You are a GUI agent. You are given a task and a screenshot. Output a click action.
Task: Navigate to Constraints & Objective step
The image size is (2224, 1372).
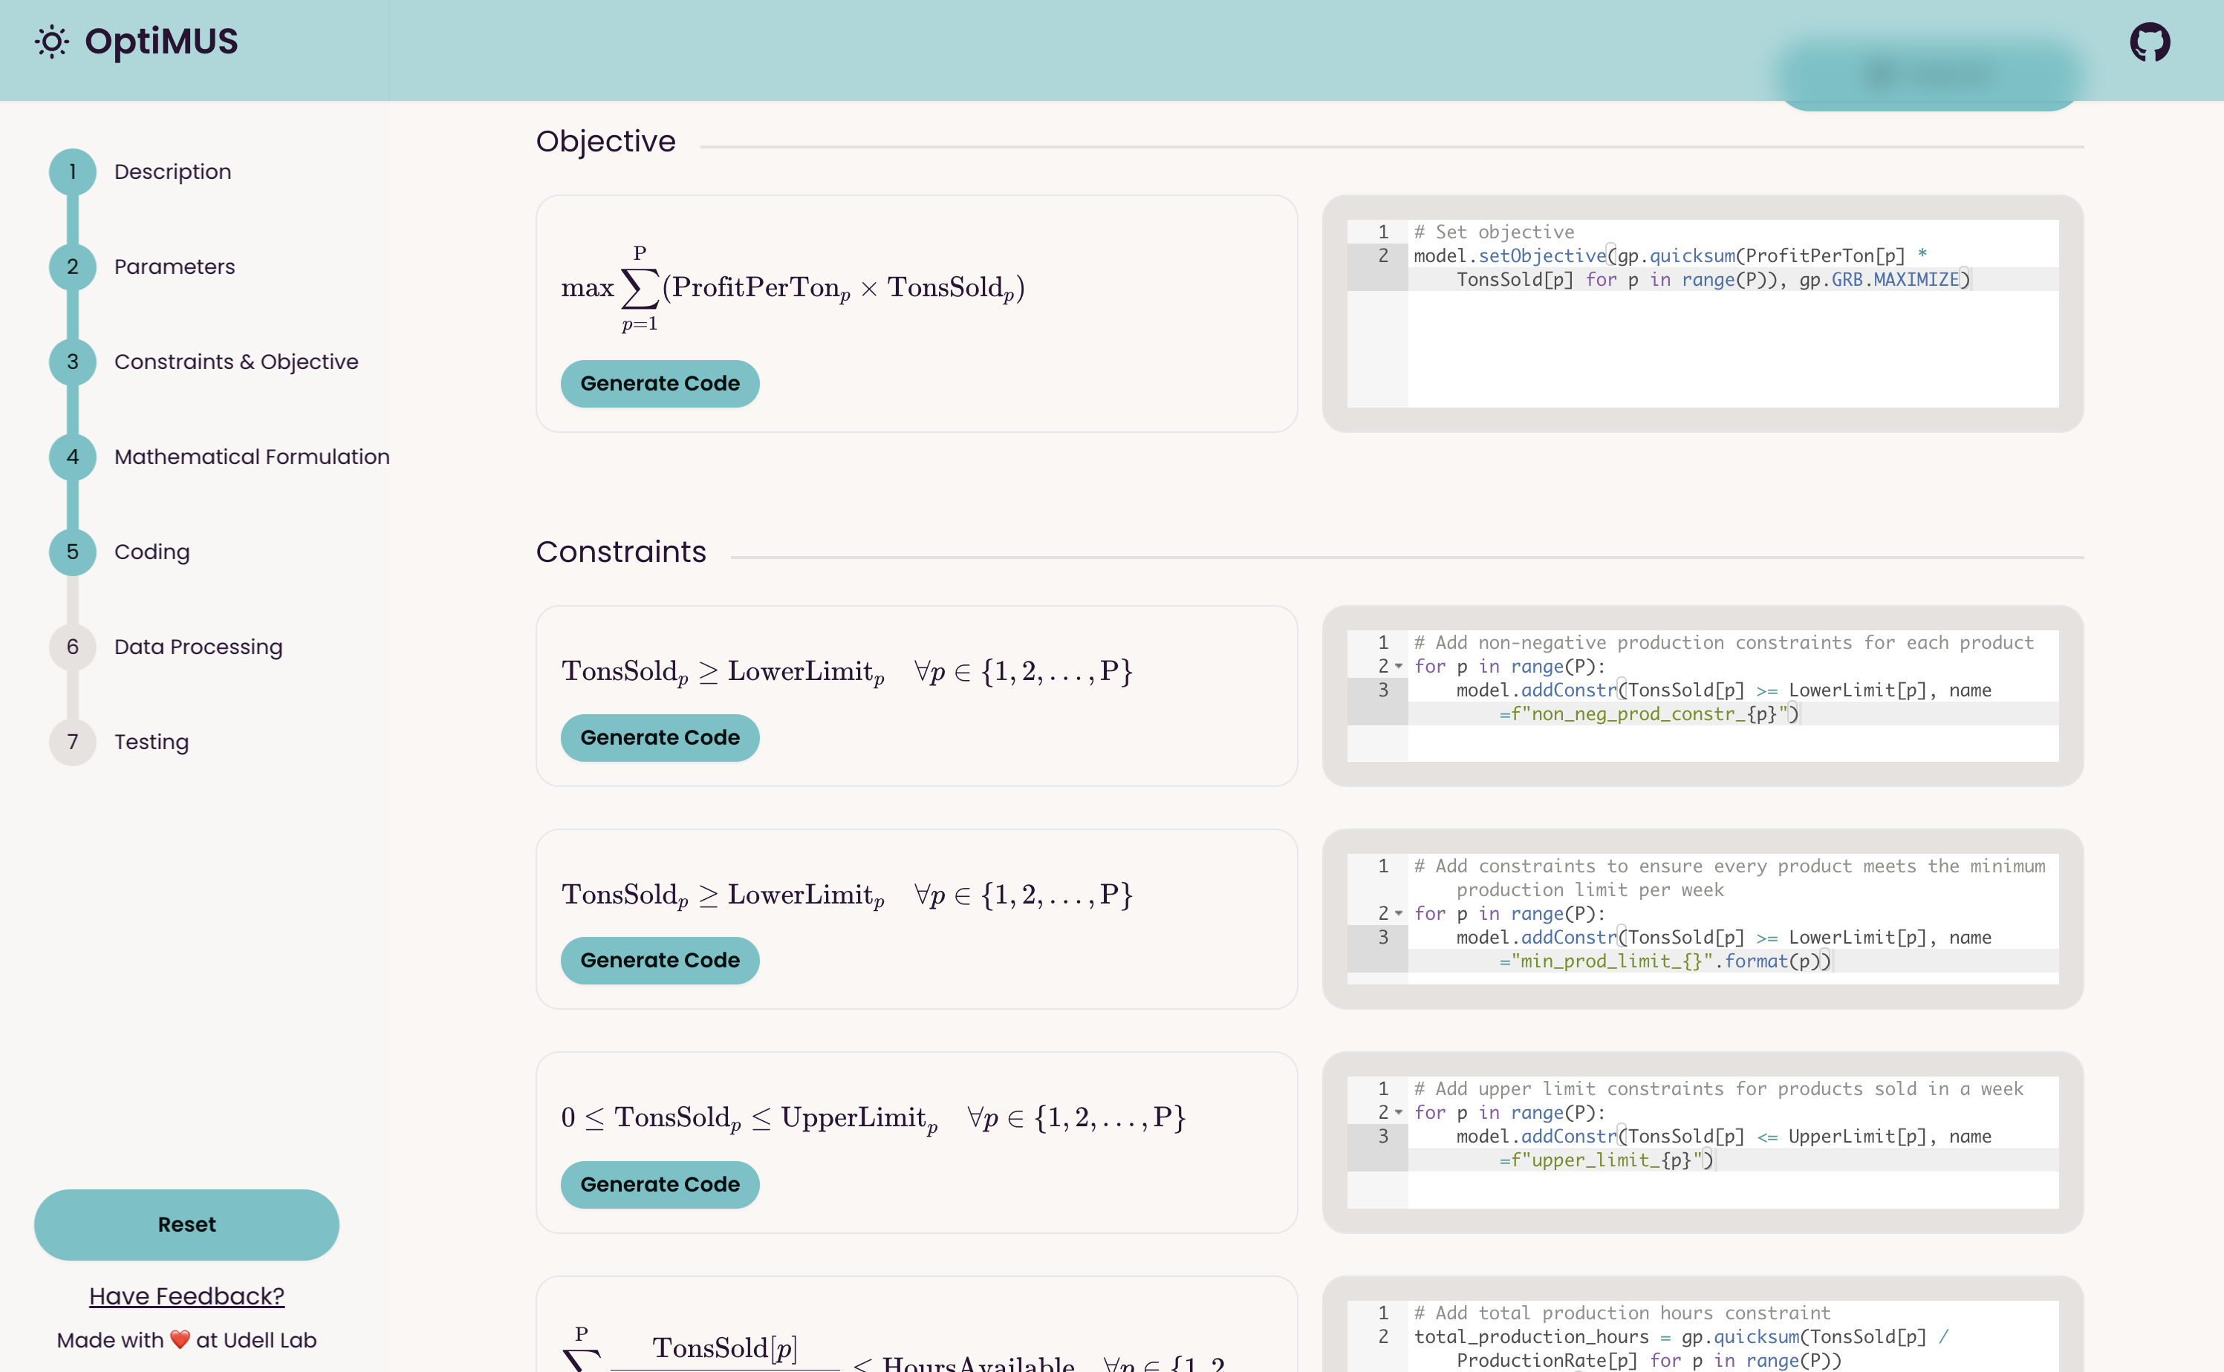pos(236,362)
